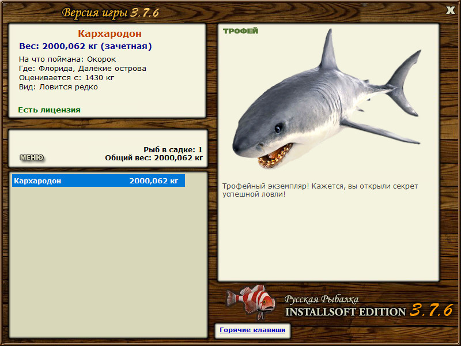Click the Где: Флорида, Далёкие острова line
The width and height of the screenshot is (461, 346).
coord(82,69)
